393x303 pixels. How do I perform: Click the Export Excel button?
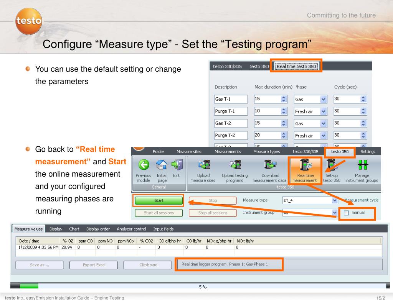[x=94, y=265]
